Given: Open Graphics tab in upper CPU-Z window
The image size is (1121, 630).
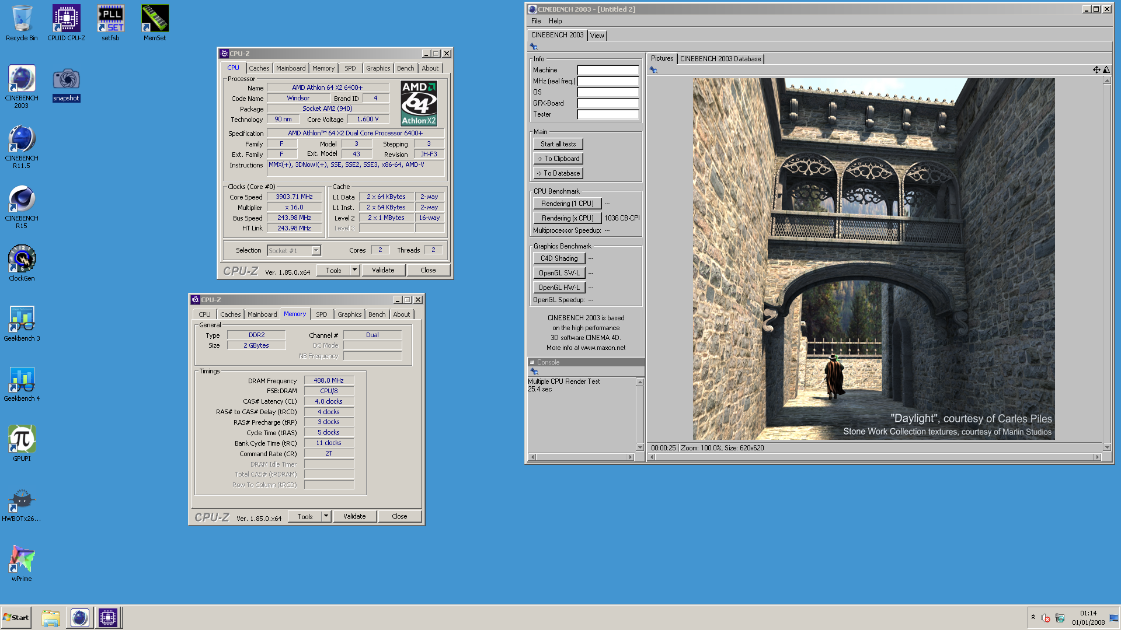Looking at the screenshot, I should [378, 68].
